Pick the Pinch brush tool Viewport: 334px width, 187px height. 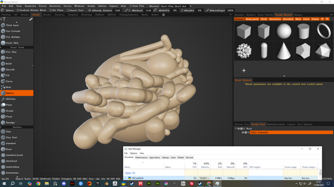point(9,117)
